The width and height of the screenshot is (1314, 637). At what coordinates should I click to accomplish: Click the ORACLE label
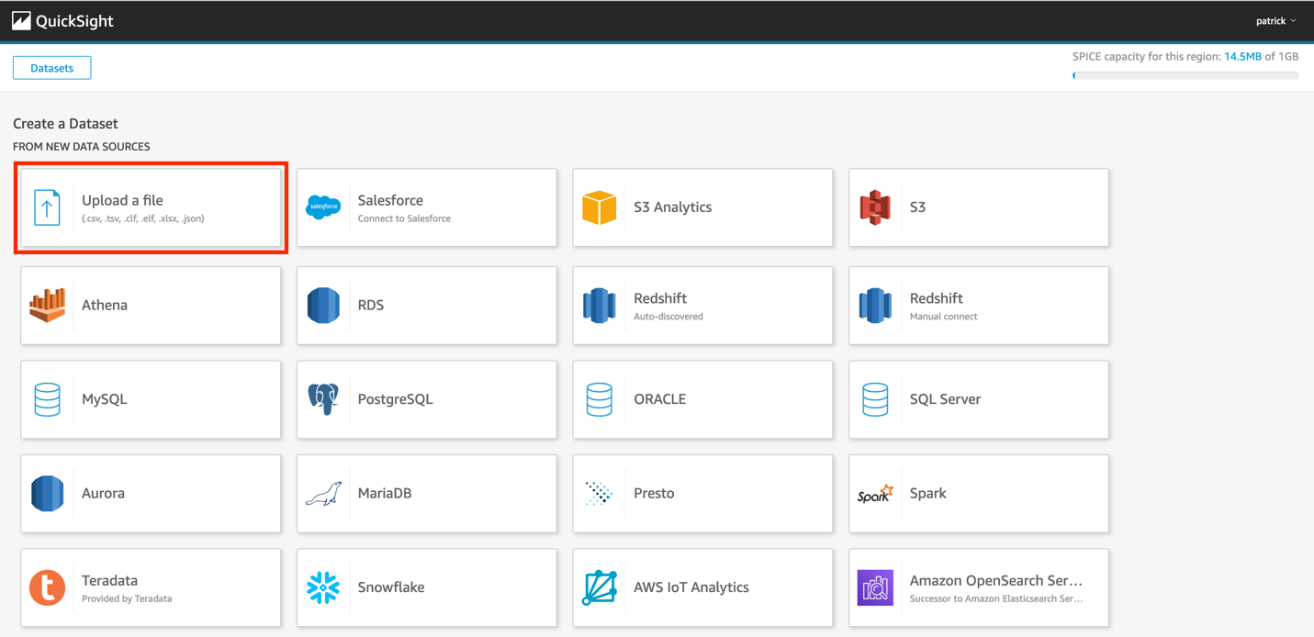click(659, 399)
